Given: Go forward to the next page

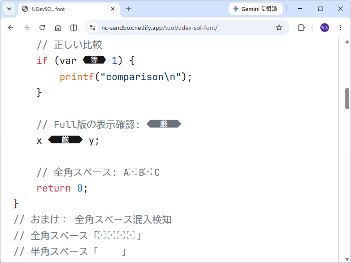Looking at the screenshot, I should (26, 28).
